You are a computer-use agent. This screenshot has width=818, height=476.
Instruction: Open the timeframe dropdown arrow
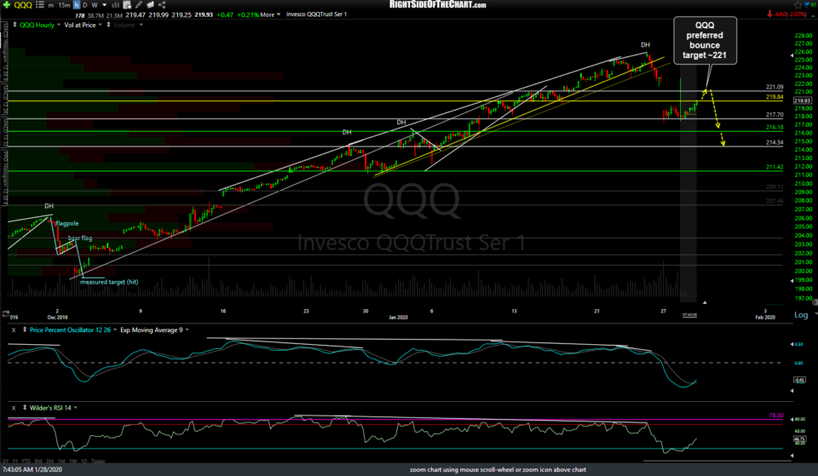point(104,5)
